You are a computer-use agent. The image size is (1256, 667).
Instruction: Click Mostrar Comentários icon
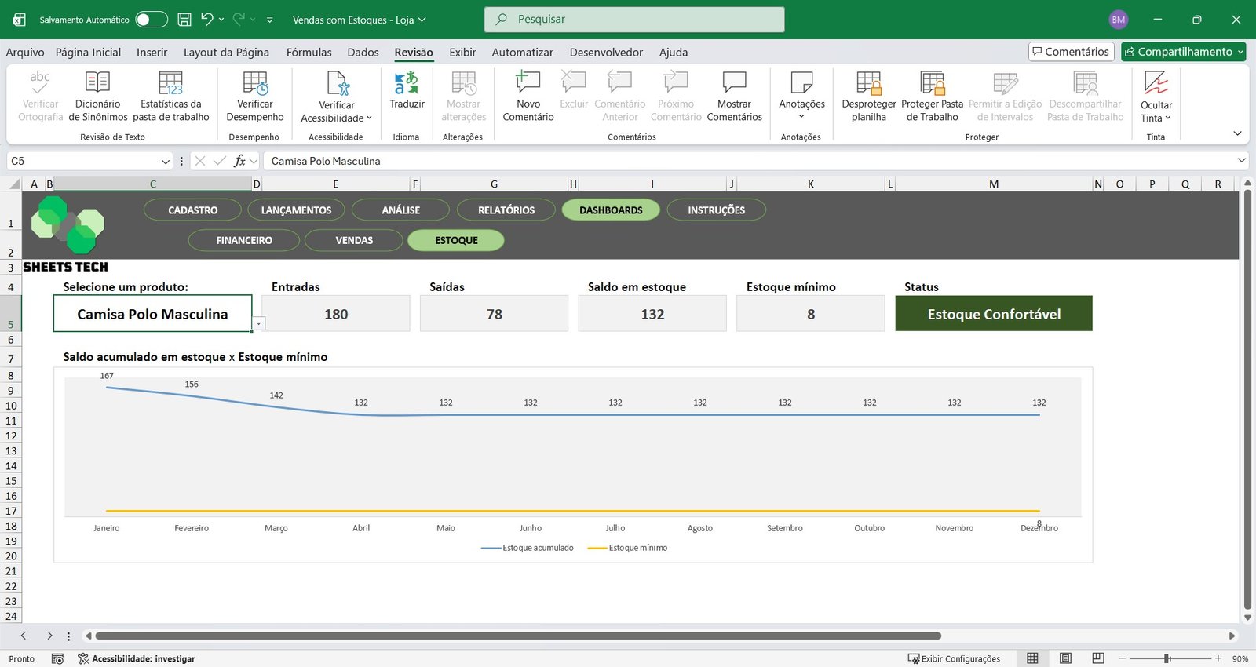734,83
